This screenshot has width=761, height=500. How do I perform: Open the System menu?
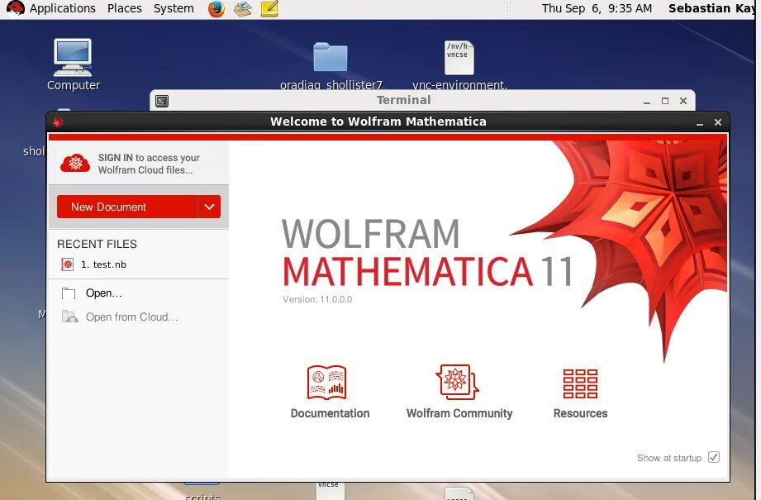coord(174,8)
